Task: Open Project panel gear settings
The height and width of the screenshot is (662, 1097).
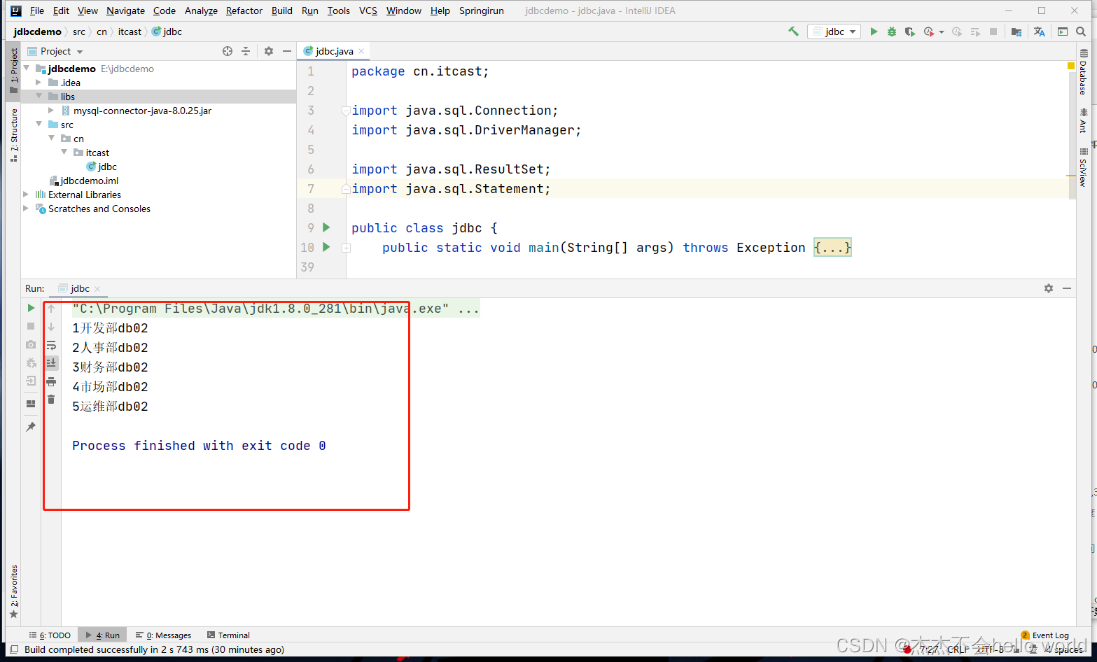Action: point(269,51)
